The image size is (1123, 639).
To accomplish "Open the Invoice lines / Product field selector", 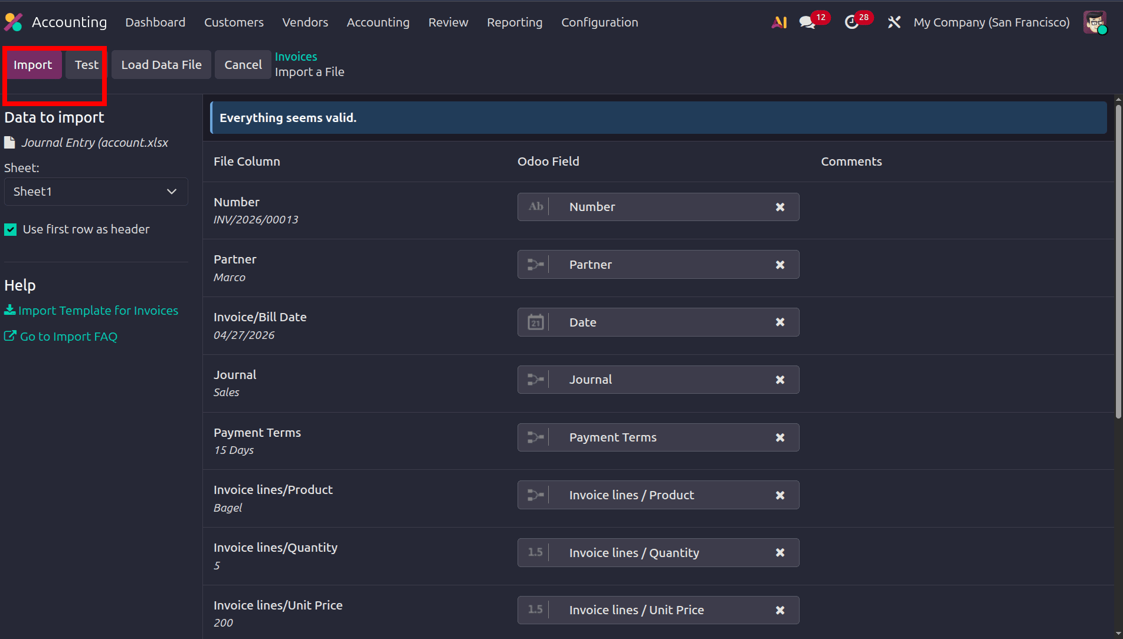I will coord(659,495).
